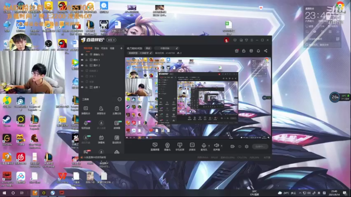This screenshot has height=197, width=351.
Task: Click the user avatar in title bar
Action: pyautogui.click(x=226, y=40)
